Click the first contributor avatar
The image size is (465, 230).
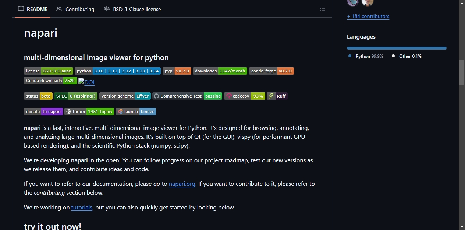353,2
